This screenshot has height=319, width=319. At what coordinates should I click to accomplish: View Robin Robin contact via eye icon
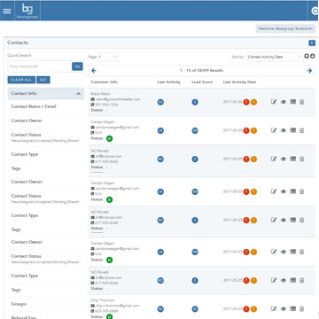(284, 102)
